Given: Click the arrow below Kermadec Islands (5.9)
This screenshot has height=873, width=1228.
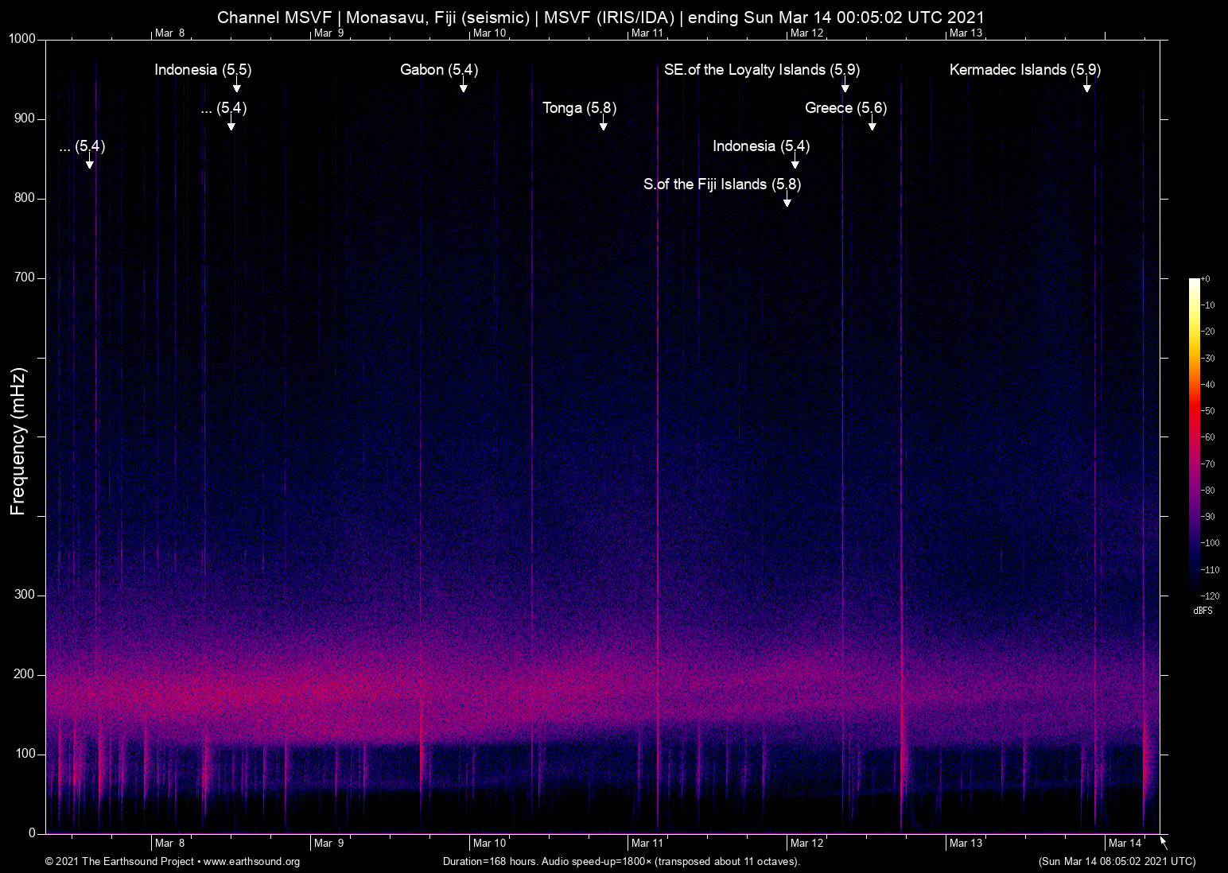Looking at the screenshot, I should (1087, 87).
